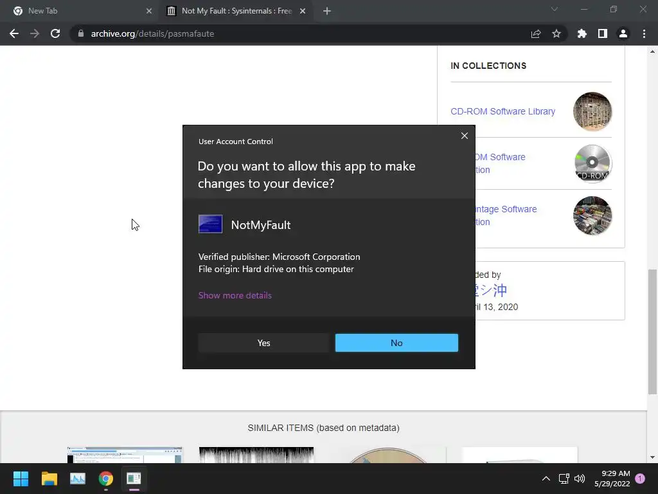Screen dimensions: 658x494
Task: Click the browser forward arrow
Action: point(35,33)
